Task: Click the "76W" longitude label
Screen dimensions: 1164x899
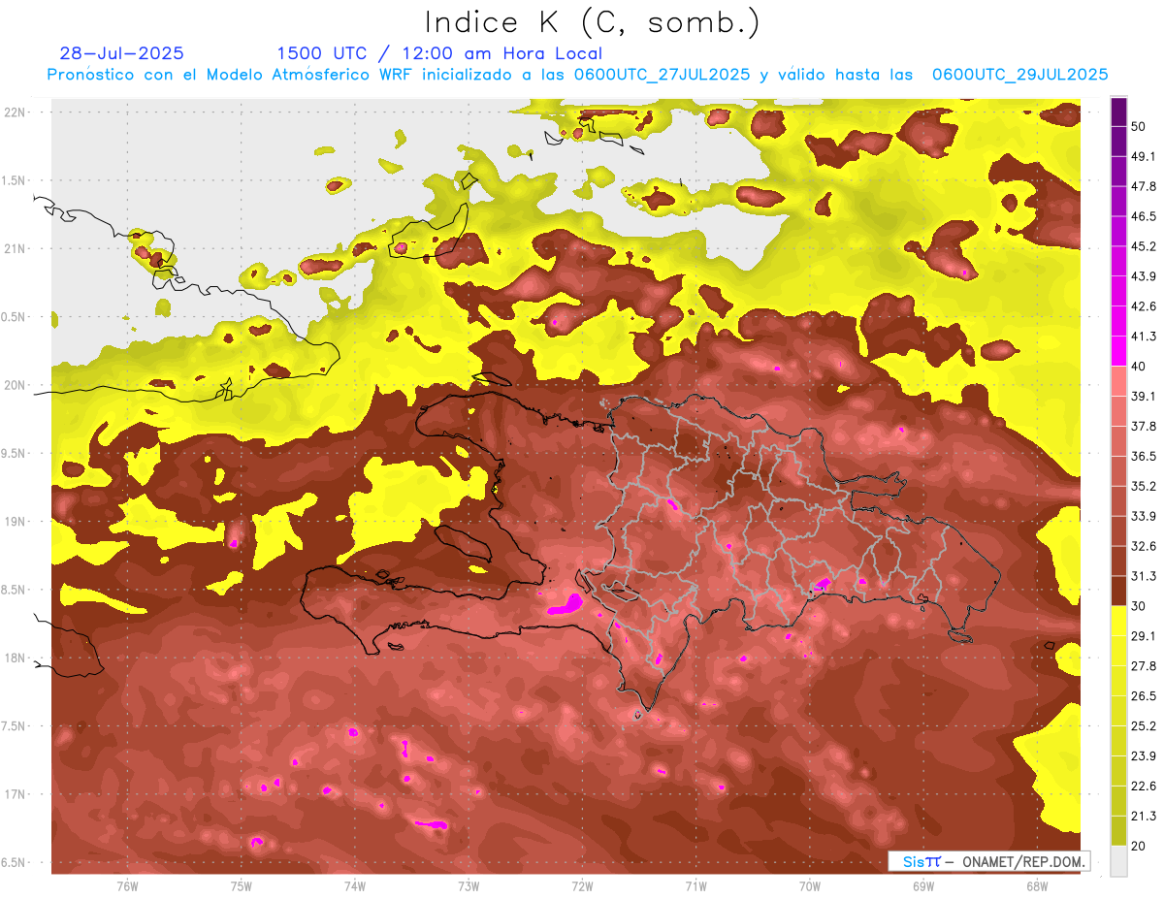Action: pyautogui.click(x=127, y=886)
